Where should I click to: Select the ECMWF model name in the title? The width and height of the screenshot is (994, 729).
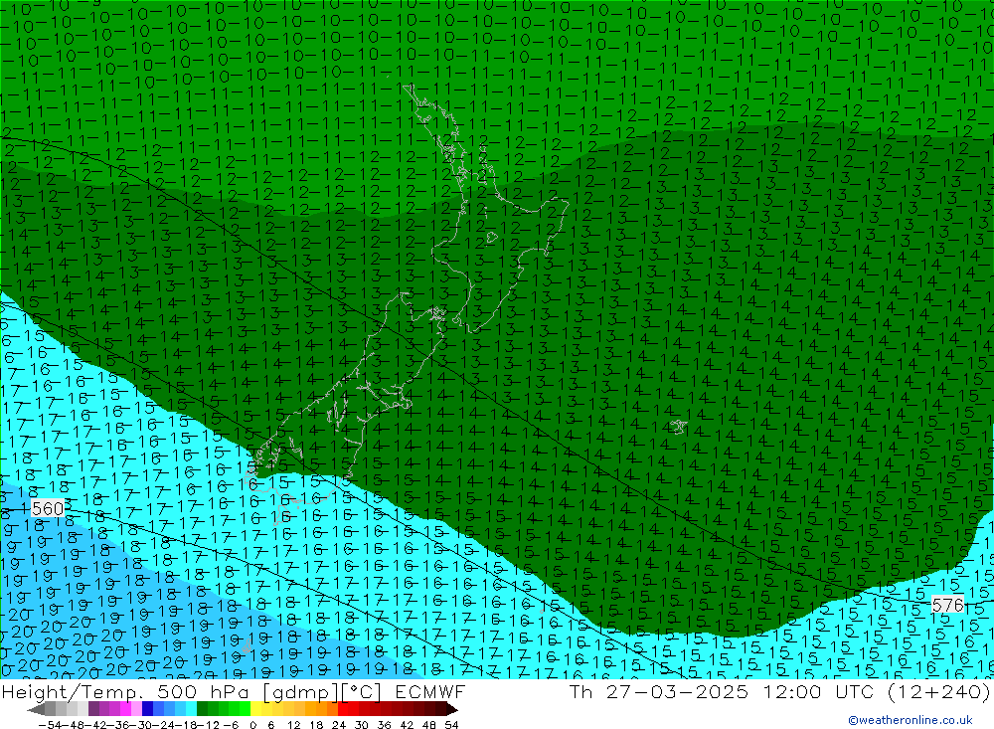coord(430,691)
